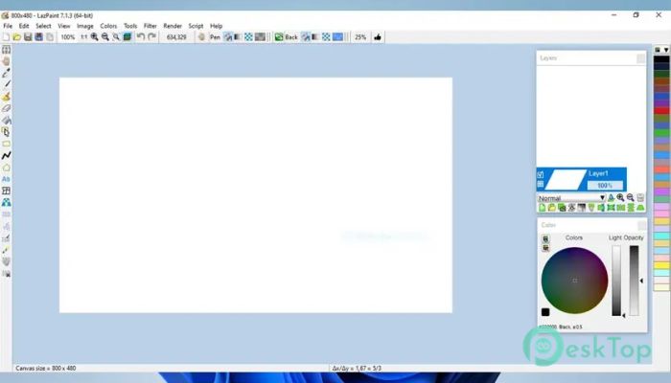Click the zoom in magnifier on toolbar
The image size is (671, 383).
tap(95, 36)
